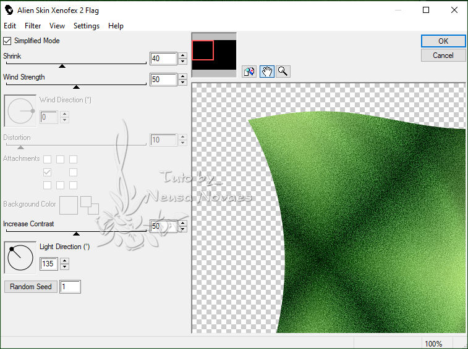Open the Help menu
Screen dimensions: 468x349
116,26
